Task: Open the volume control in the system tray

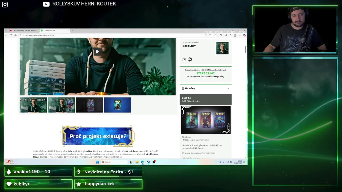Action: 231,162
